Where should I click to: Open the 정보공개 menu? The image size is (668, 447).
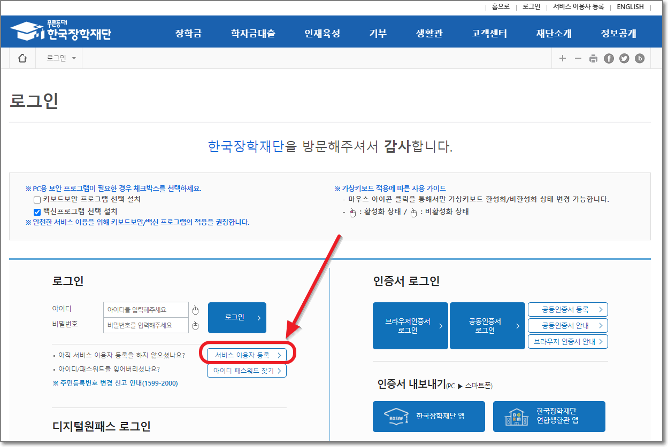tap(618, 33)
